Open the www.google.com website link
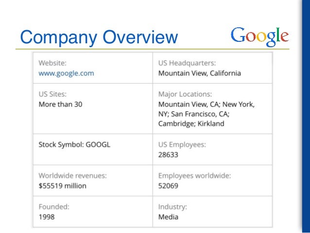Viewport: 310px width, 233px height. 66,73
